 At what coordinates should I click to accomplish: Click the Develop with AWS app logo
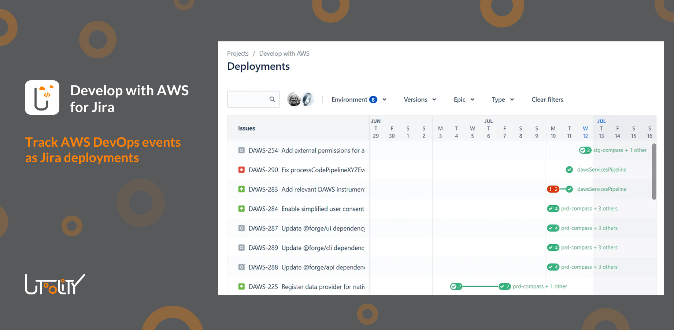(x=42, y=97)
